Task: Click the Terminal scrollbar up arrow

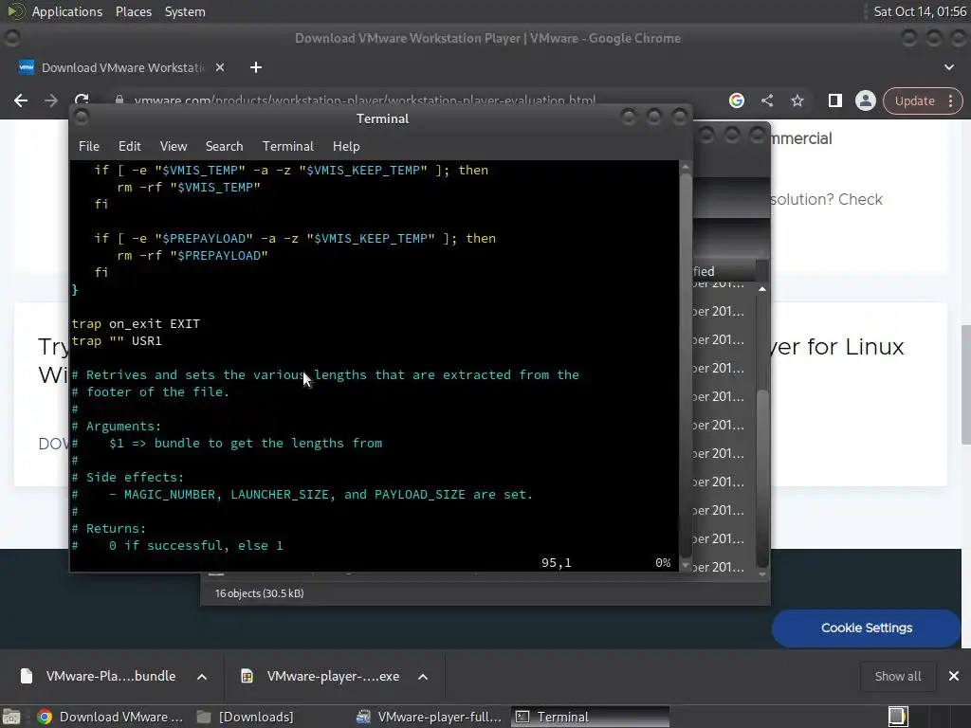Action: pos(685,167)
